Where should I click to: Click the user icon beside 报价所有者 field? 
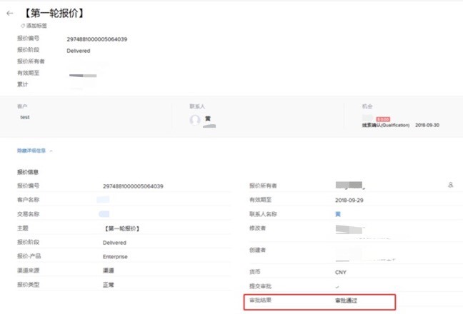[450, 185]
